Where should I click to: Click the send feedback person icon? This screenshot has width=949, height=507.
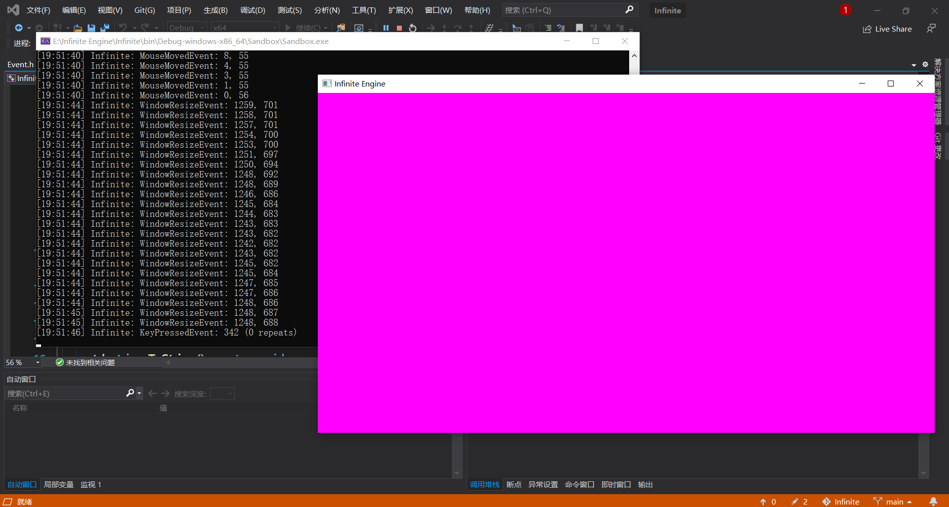931,29
